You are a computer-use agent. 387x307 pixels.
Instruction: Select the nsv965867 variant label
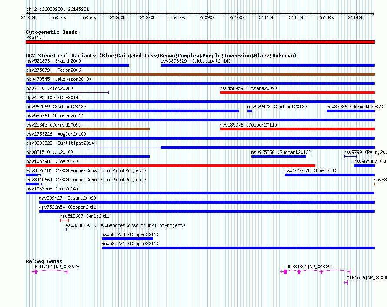click(370, 161)
